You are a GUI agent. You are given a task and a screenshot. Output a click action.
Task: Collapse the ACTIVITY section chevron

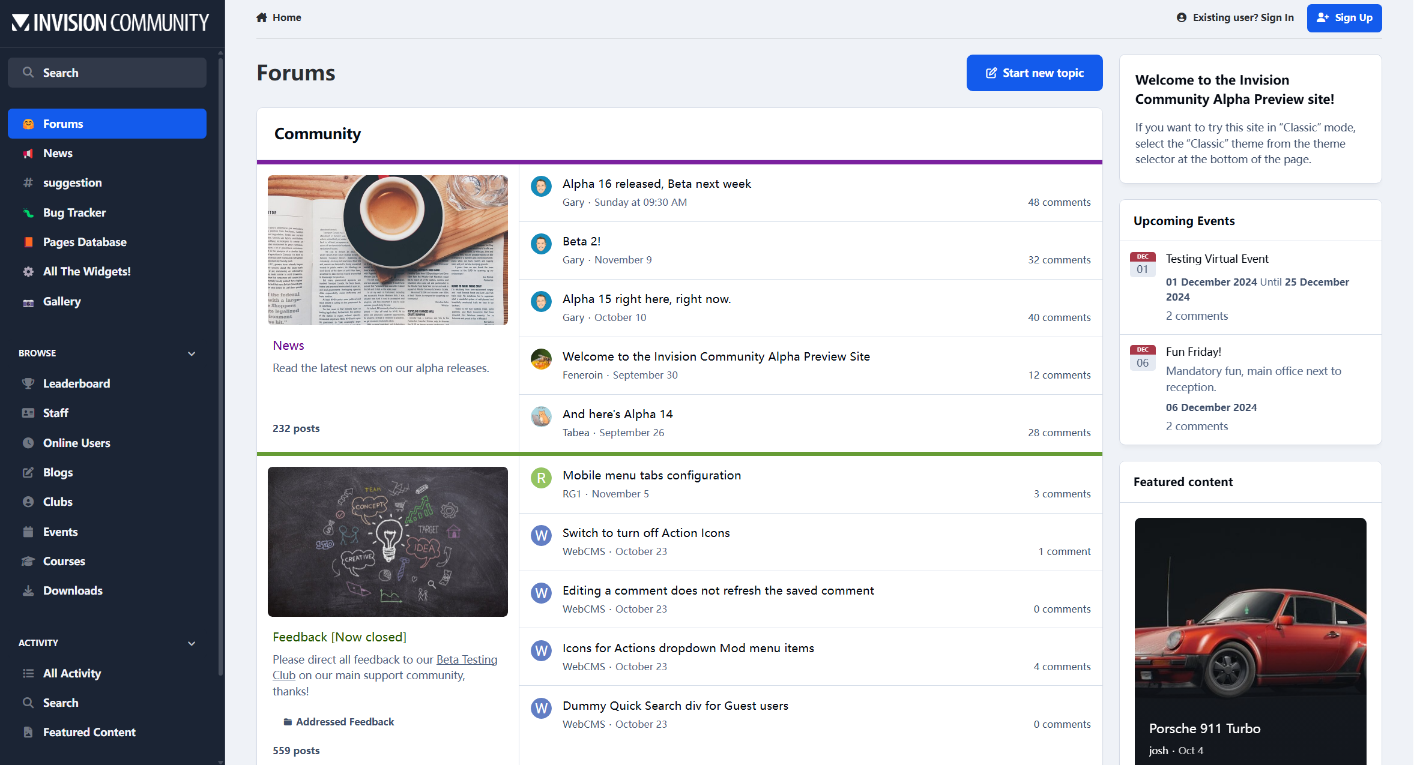coord(192,643)
